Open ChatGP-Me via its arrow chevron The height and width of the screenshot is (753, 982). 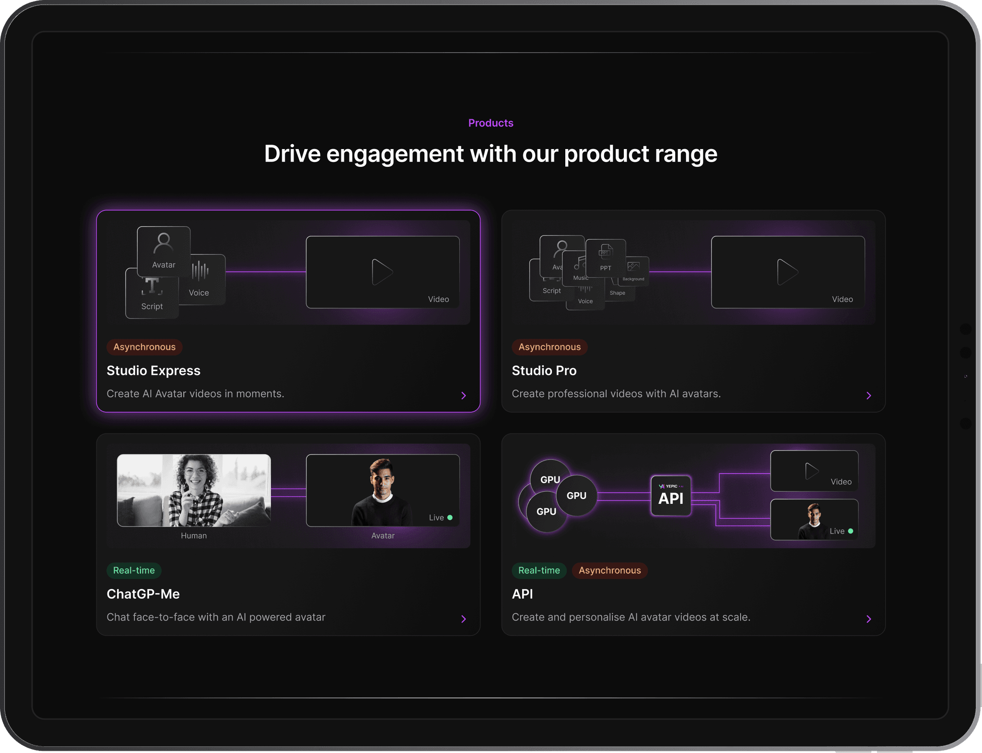(x=463, y=619)
